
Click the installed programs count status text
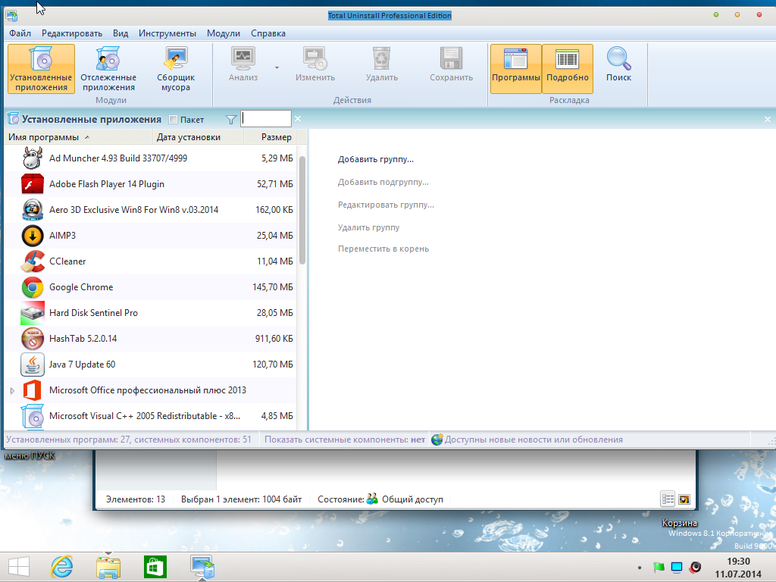129,440
